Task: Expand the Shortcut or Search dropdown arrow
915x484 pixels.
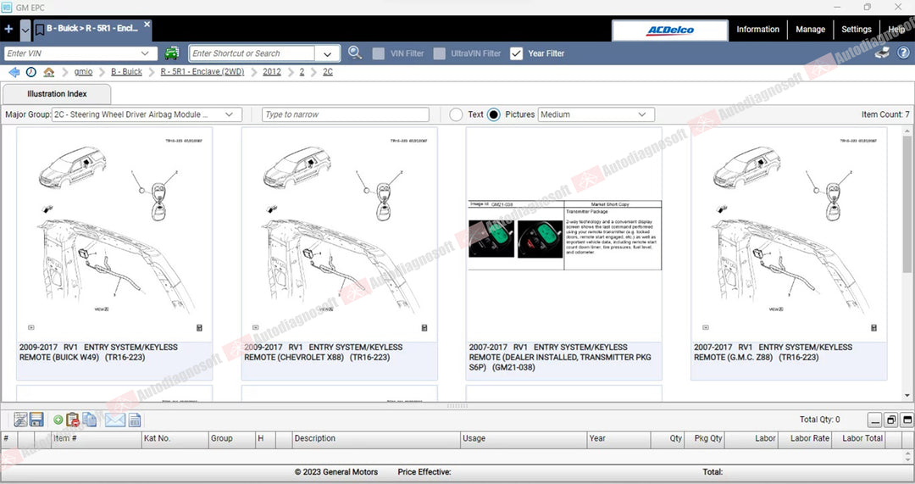Action: click(x=327, y=53)
